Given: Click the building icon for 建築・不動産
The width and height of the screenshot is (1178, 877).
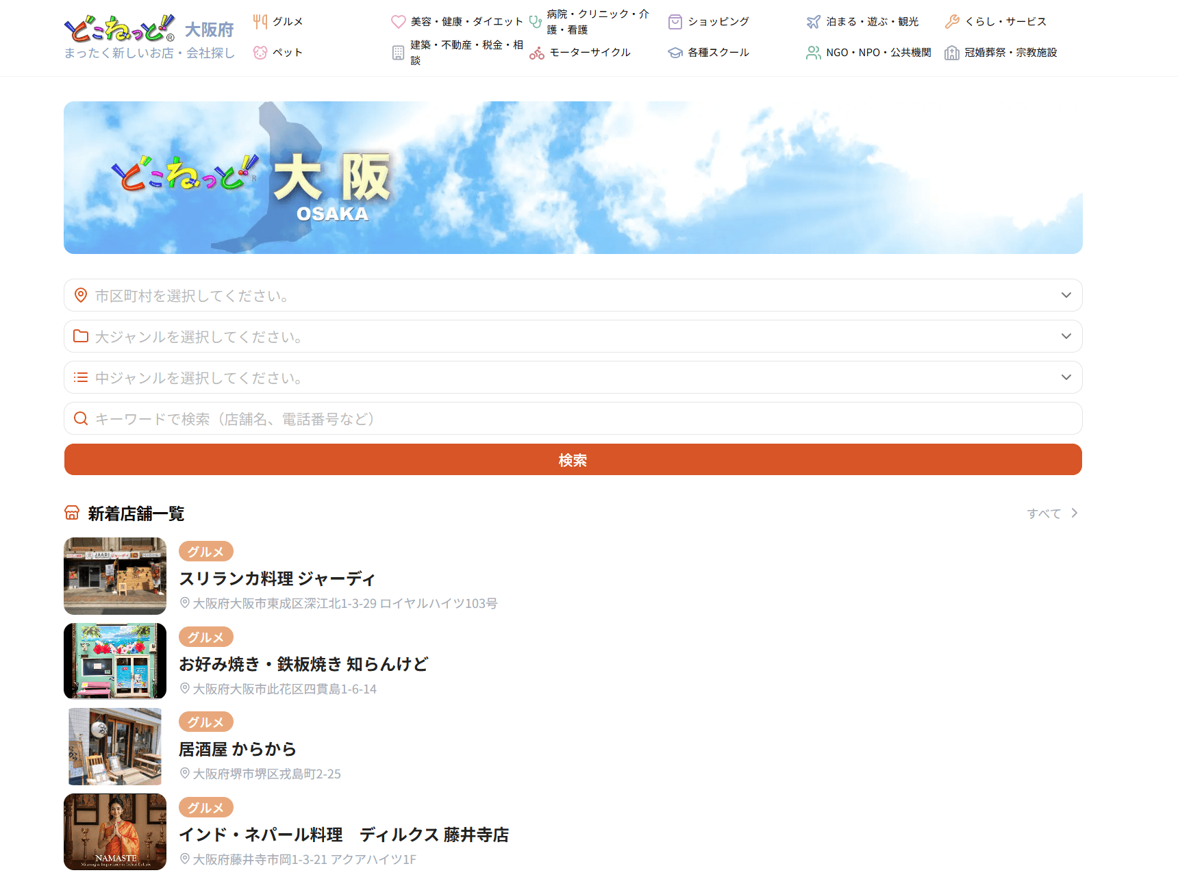Looking at the screenshot, I should (398, 53).
